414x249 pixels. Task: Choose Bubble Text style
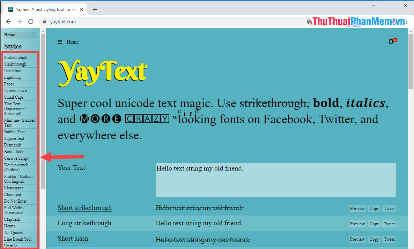point(14,131)
